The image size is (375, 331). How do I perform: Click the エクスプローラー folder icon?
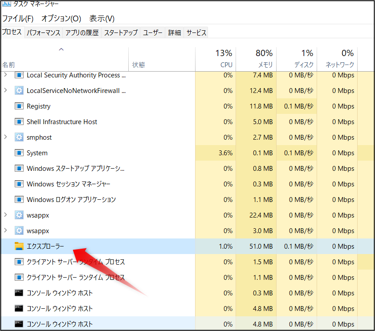pyautogui.click(x=19, y=246)
